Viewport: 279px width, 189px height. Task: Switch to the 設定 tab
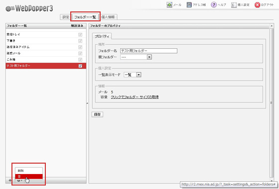tap(66, 17)
